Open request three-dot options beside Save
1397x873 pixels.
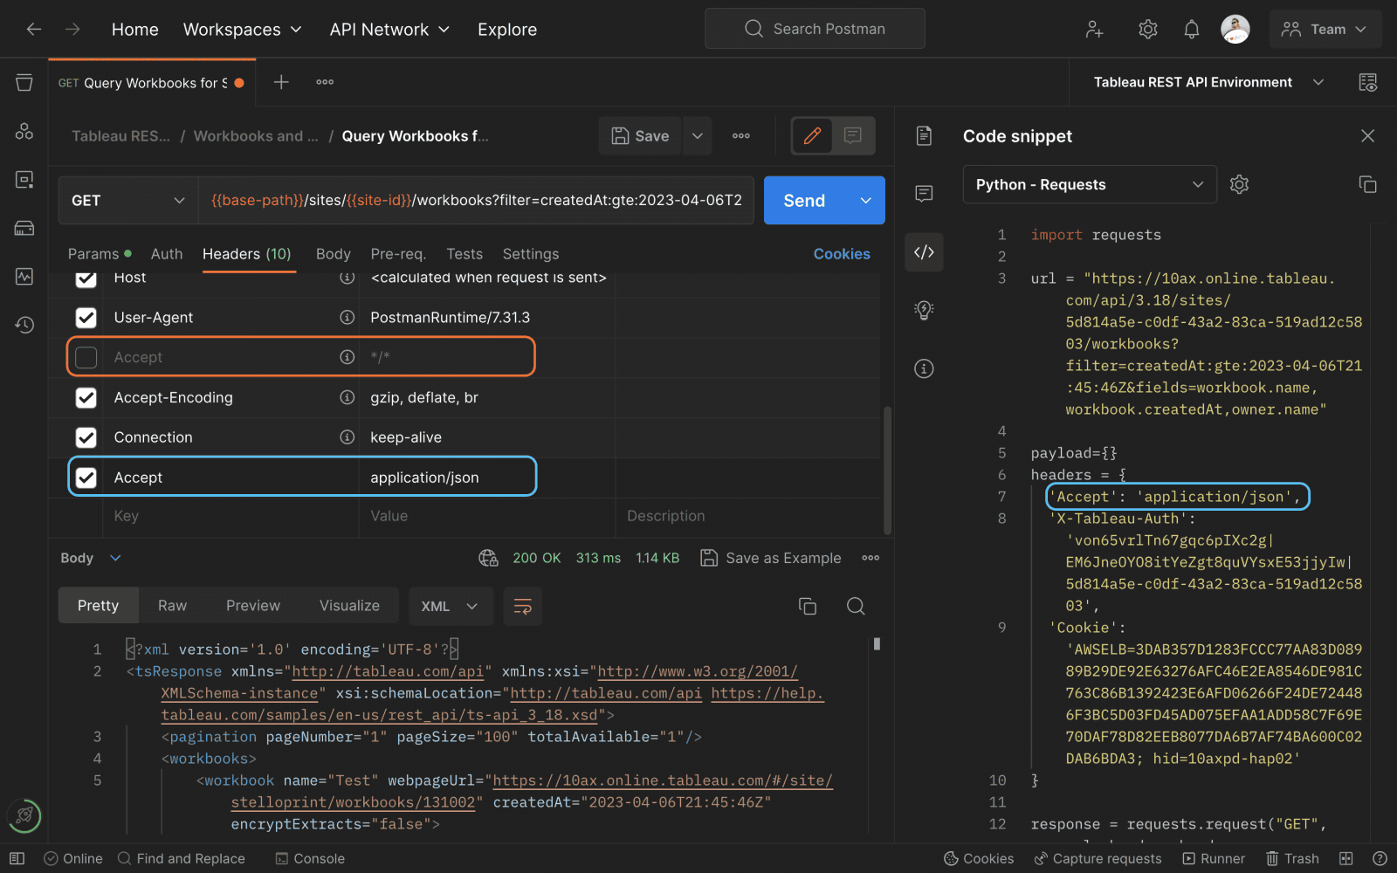click(x=741, y=135)
